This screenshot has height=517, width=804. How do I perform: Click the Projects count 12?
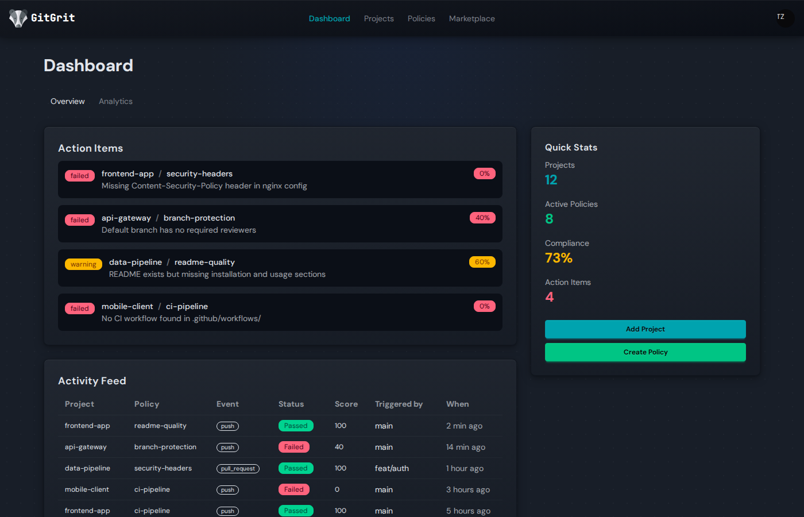pyautogui.click(x=551, y=180)
